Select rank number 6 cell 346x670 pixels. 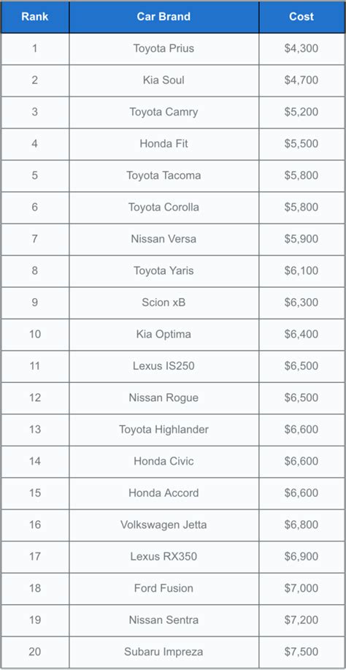pos(35,208)
